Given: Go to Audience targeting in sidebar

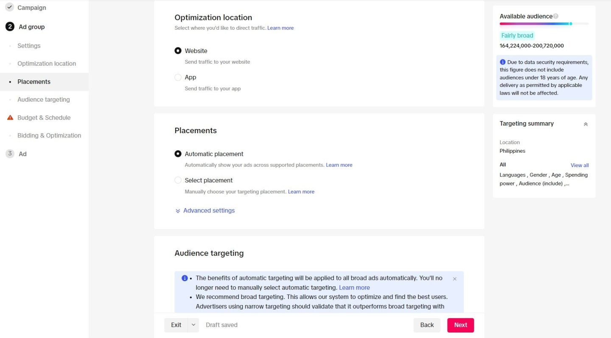Looking at the screenshot, I should click(43, 100).
